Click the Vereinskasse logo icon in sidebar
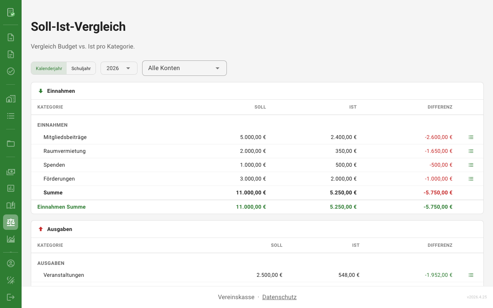This screenshot has width=493, height=308. [x=11, y=12]
